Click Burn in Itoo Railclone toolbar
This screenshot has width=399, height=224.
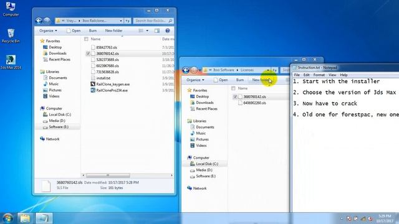(x=93, y=30)
